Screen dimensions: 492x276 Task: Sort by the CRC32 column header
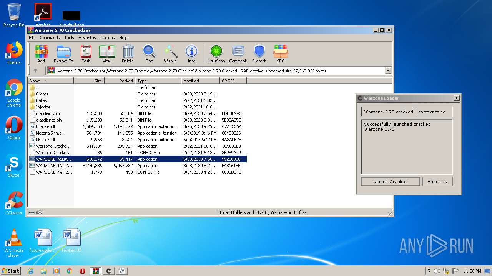pyautogui.click(x=233, y=80)
